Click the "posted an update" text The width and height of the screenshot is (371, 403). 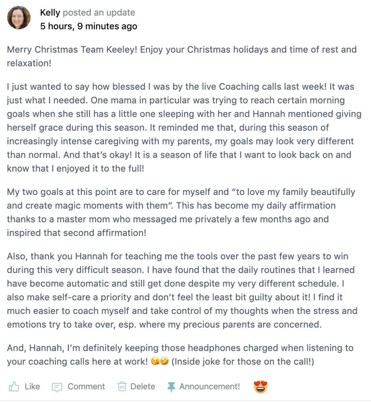point(99,13)
